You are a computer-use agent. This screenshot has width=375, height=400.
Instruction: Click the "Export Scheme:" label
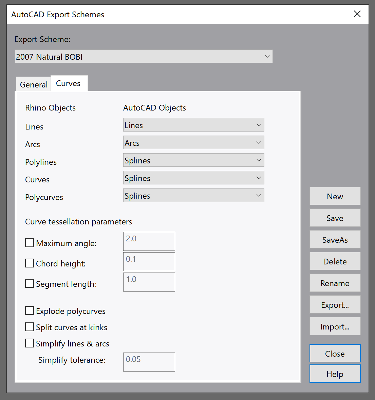coord(42,39)
